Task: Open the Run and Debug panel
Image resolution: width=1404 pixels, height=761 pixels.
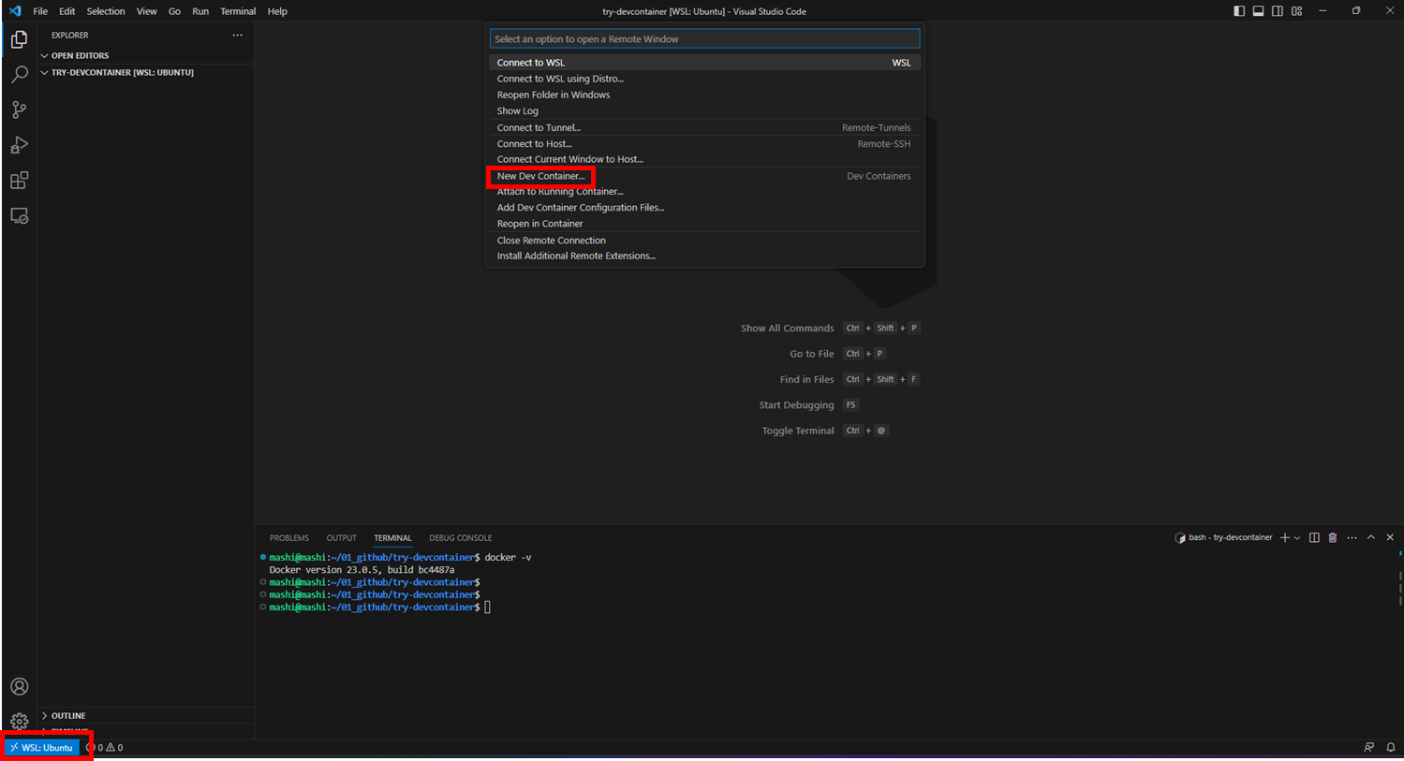Action: [19, 145]
